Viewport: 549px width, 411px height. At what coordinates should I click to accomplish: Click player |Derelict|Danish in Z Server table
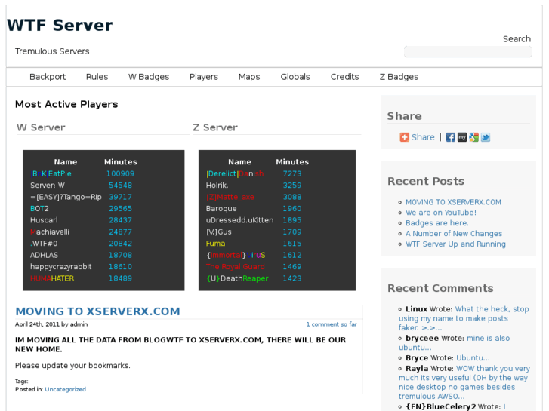click(x=235, y=174)
